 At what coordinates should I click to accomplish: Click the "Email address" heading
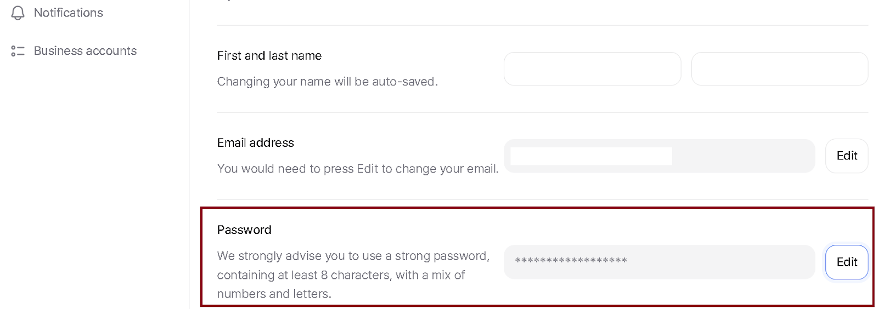256,143
